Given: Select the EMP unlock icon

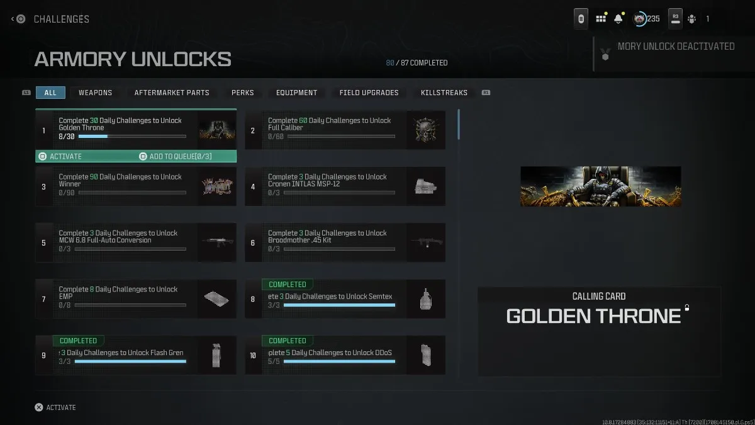Looking at the screenshot, I should coord(217,299).
